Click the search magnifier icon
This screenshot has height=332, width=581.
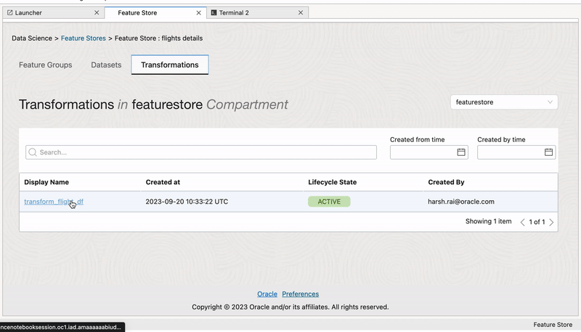tap(33, 152)
